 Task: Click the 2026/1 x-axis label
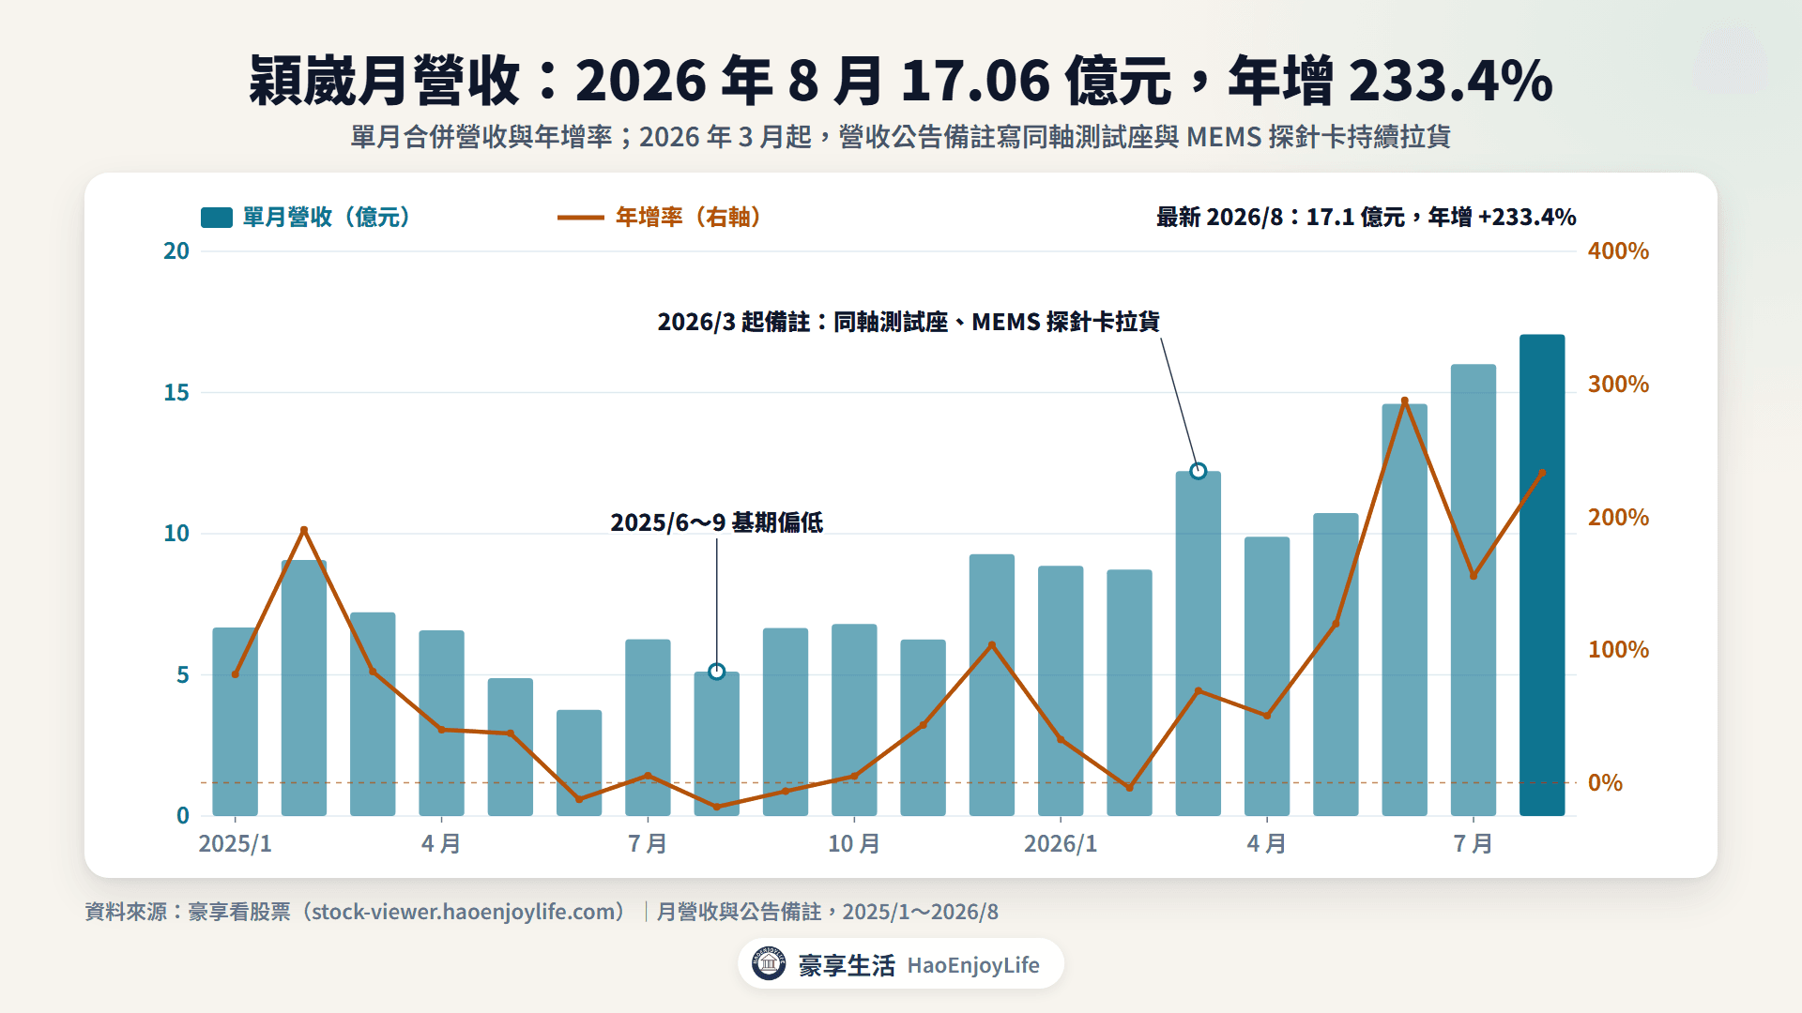coord(1061,843)
